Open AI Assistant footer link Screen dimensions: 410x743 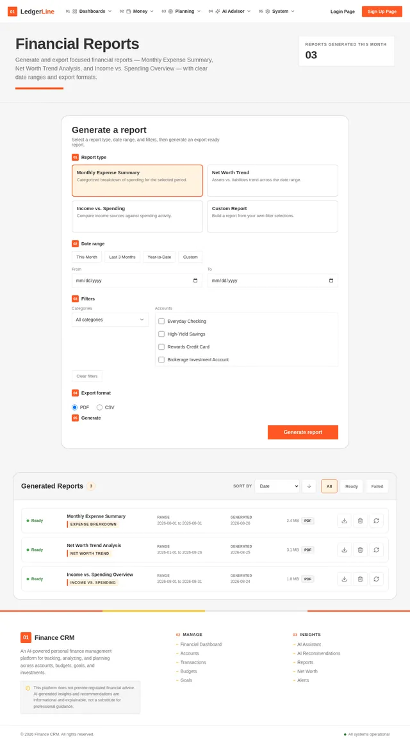tap(309, 644)
